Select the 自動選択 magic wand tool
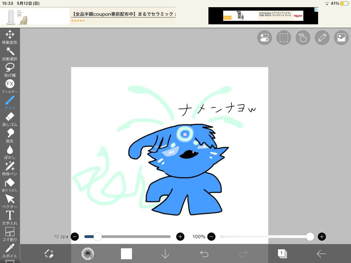The height and width of the screenshot is (263, 351). 10,53
